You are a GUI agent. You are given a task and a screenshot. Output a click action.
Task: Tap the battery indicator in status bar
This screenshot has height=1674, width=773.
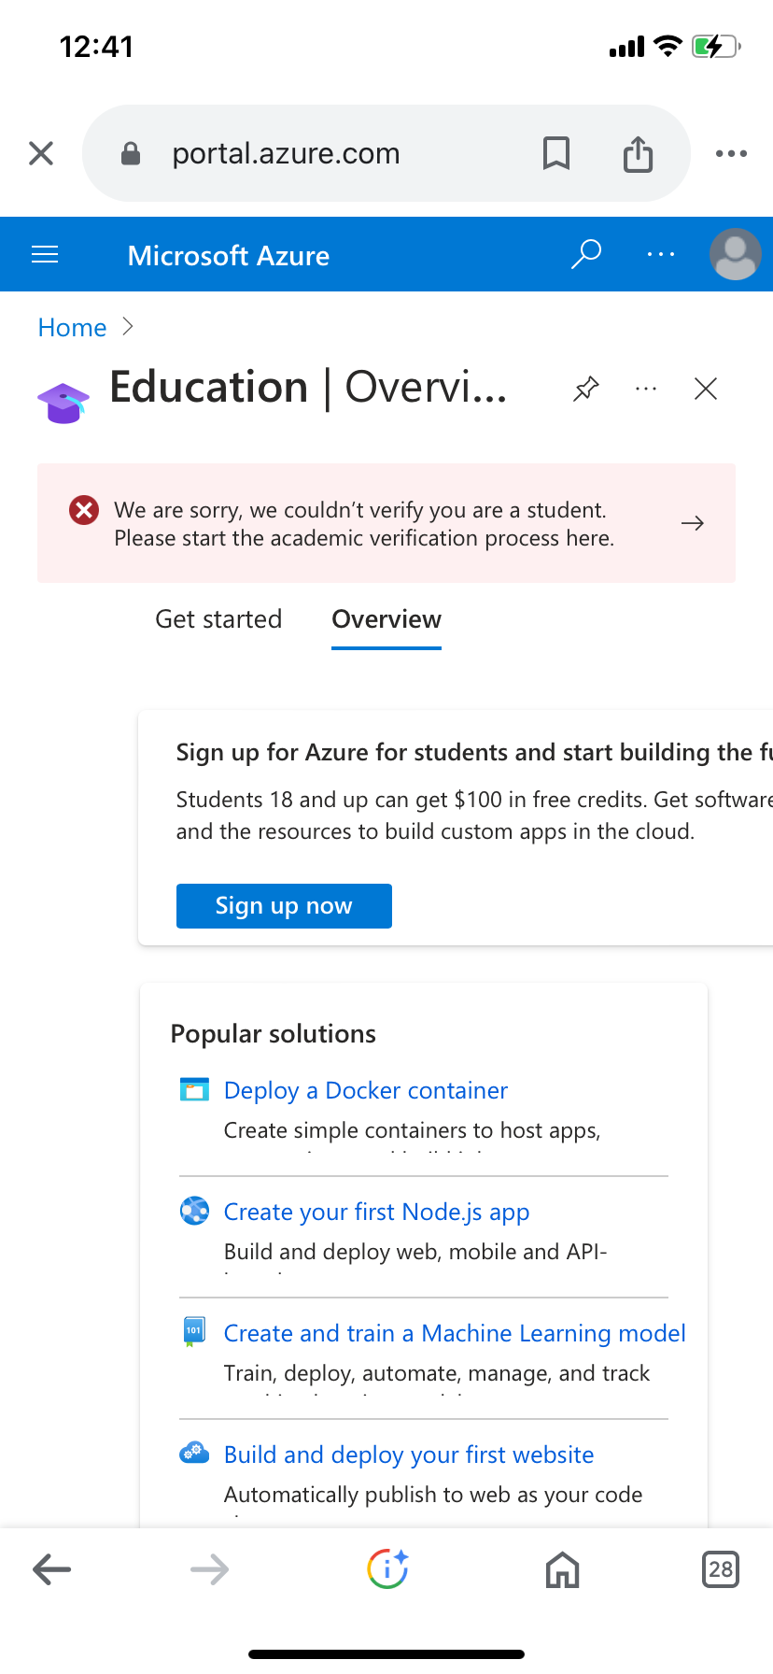[716, 46]
